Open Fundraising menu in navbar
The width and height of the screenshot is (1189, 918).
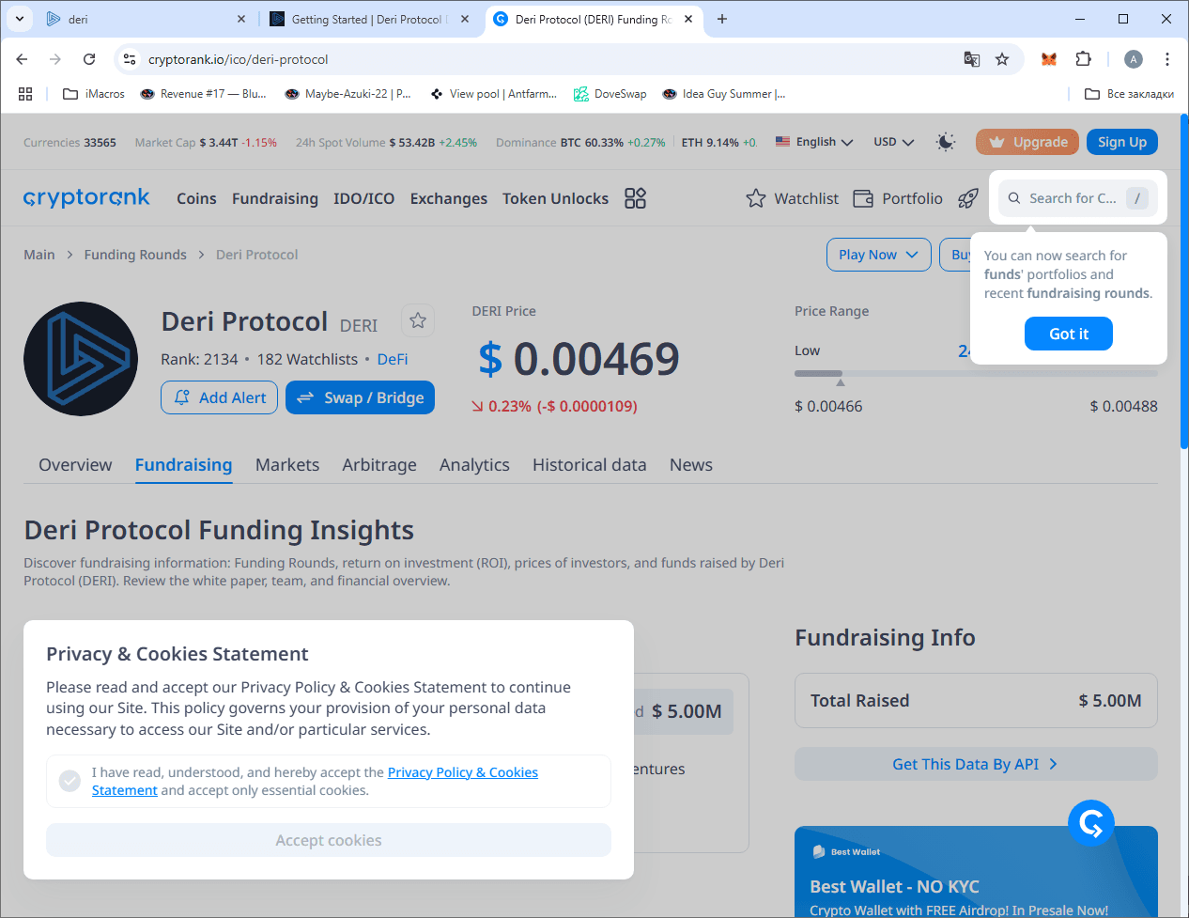[275, 198]
